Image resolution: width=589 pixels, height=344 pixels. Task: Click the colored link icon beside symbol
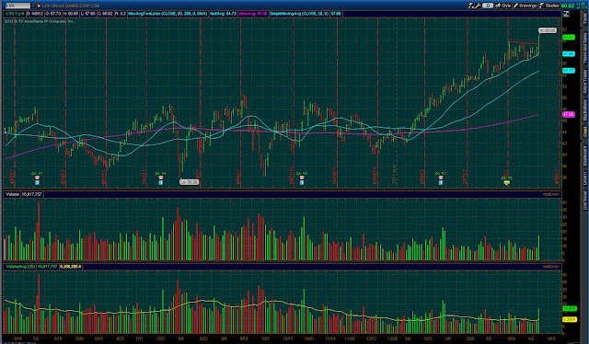(x=39, y=6)
